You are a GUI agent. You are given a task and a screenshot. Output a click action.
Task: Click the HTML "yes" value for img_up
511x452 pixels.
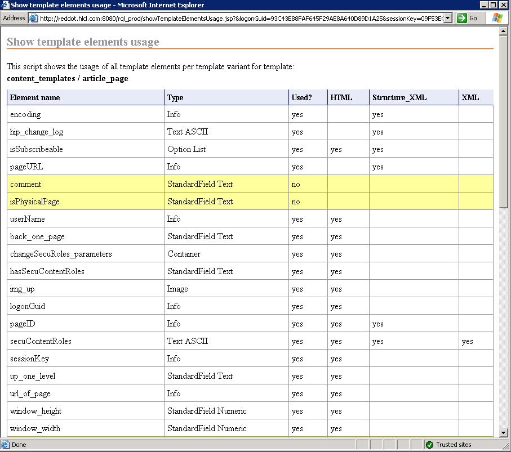pyautogui.click(x=336, y=289)
